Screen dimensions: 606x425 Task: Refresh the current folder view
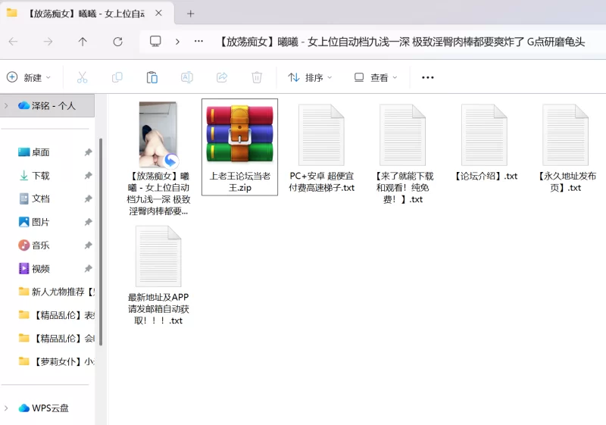pos(117,42)
